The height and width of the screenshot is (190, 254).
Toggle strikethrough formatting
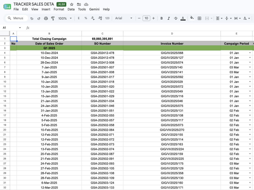click(x=176, y=18)
